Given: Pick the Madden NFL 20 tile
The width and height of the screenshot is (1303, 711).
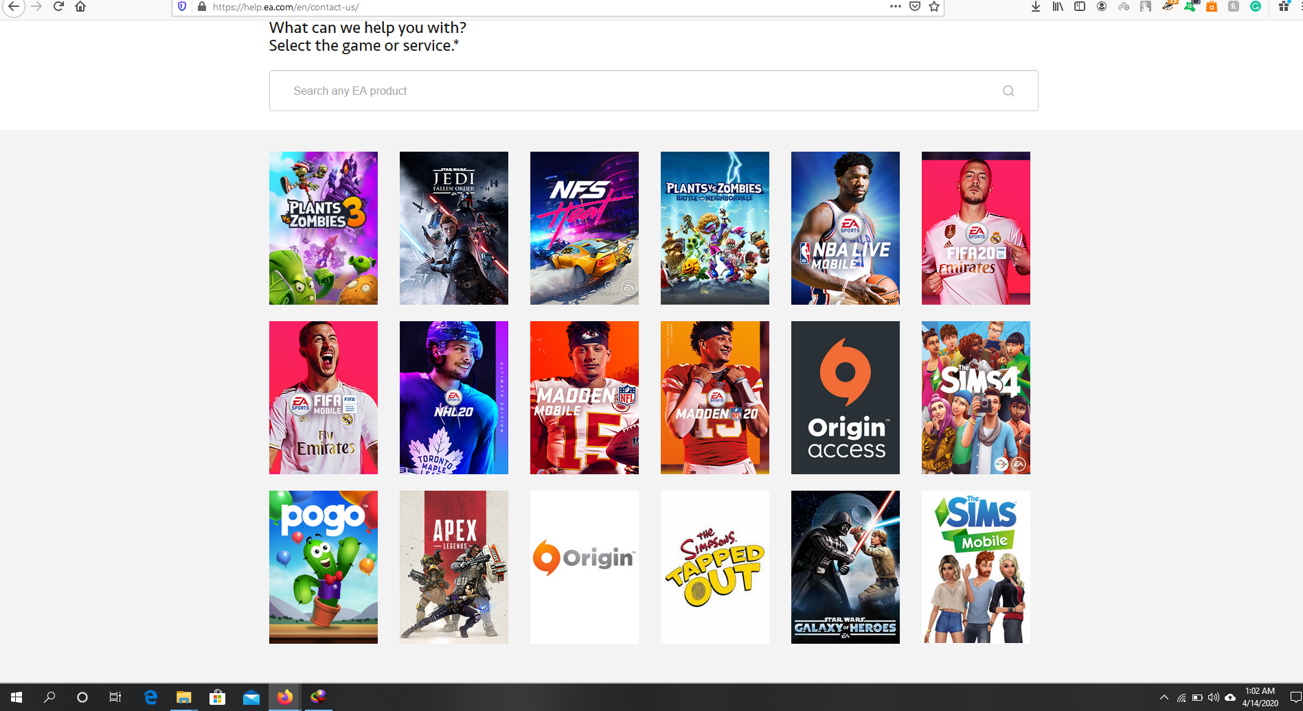Looking at the screenshot, I should click(x=715, y=397).
